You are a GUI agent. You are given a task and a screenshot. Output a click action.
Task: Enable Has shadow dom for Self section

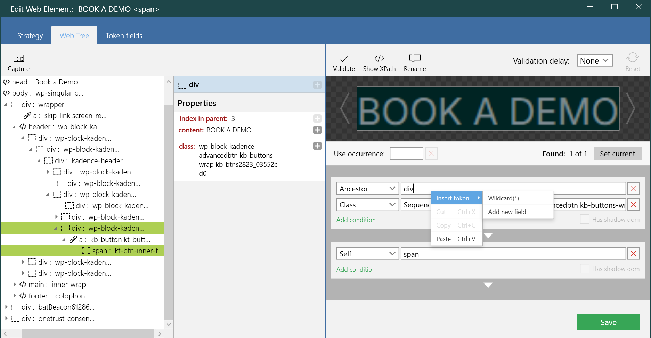585,269
